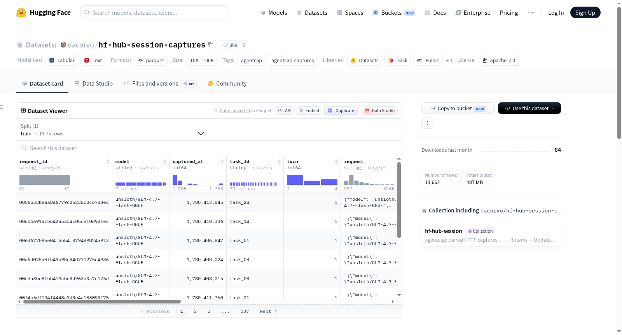Show the +1 more libraries
622x335 pixels.
pos(449,60)
